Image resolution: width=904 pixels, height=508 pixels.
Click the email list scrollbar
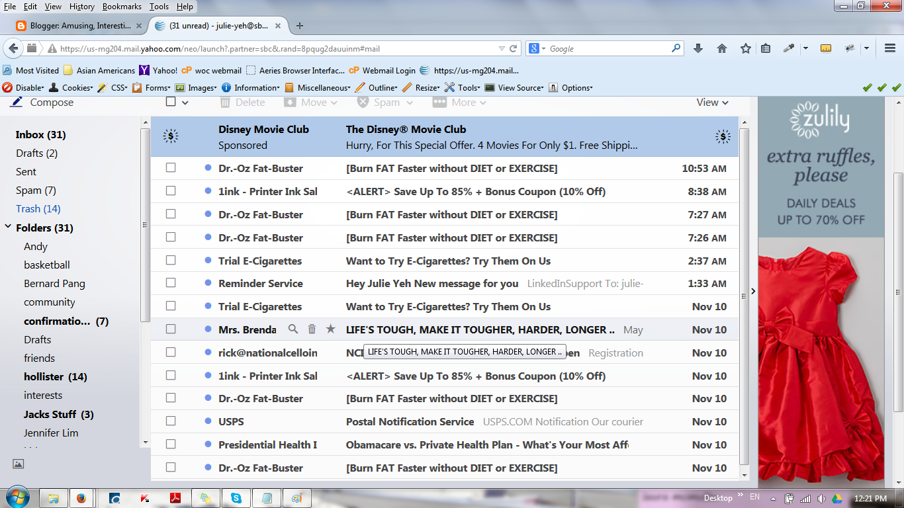745,298
